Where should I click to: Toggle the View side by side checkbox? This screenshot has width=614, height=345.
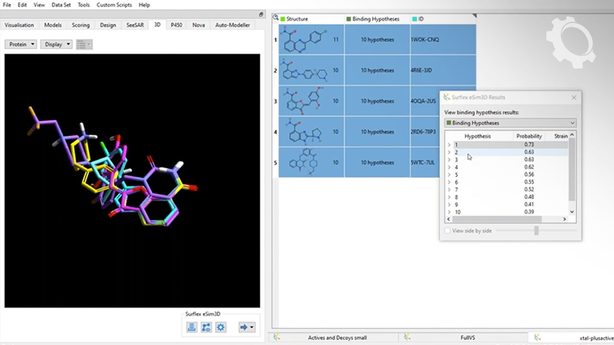tap(448, 230)
